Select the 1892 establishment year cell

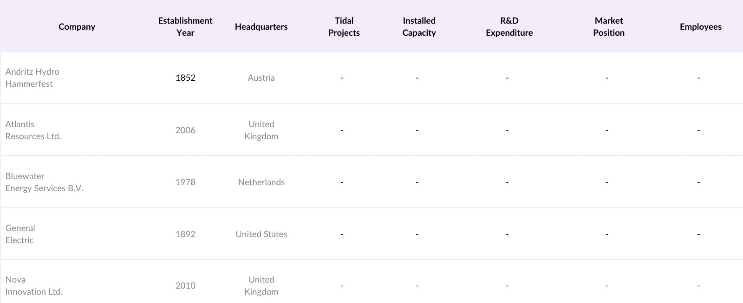pos(185,234)
